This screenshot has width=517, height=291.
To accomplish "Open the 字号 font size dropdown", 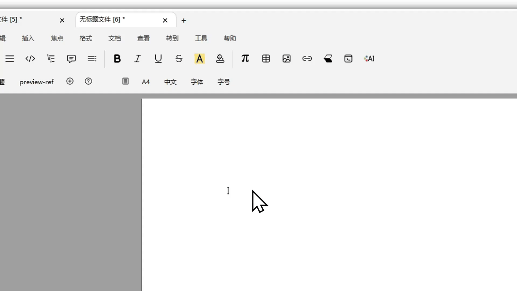I will (224, 82).
